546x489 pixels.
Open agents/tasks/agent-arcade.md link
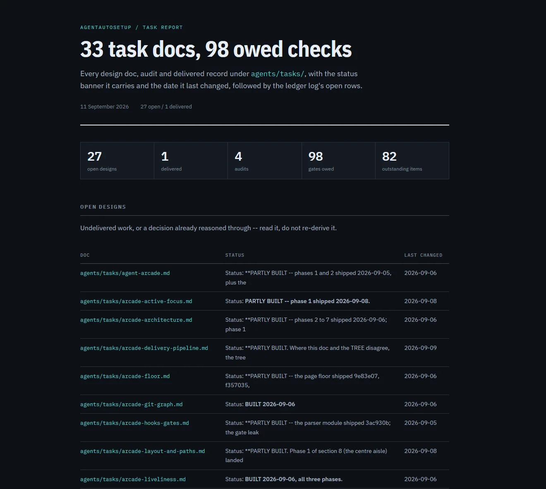coord(125,273)
